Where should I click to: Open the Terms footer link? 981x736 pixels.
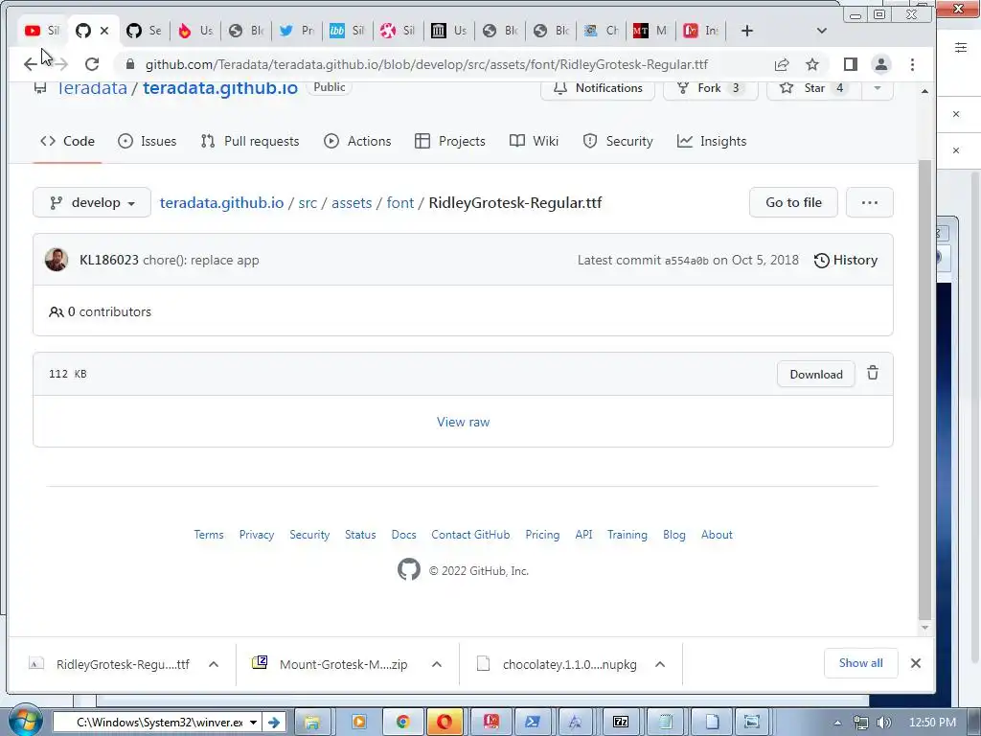(x=208, y=535)
